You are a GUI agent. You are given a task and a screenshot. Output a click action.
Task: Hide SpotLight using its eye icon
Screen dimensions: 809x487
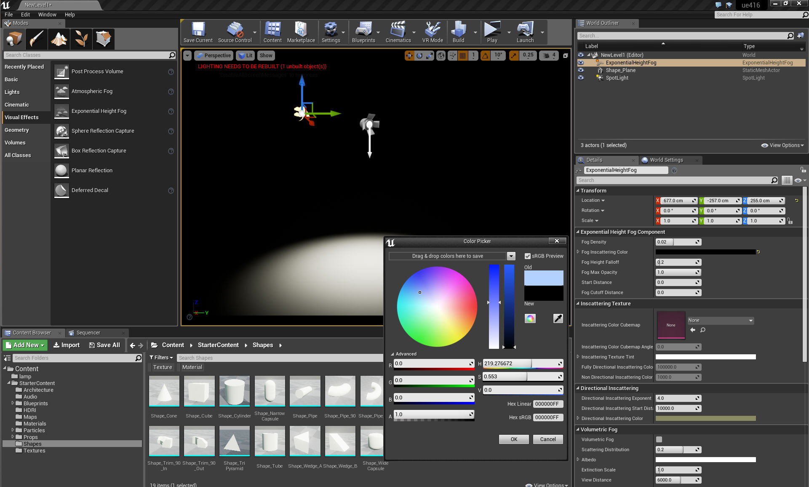(x=581, y=78)
